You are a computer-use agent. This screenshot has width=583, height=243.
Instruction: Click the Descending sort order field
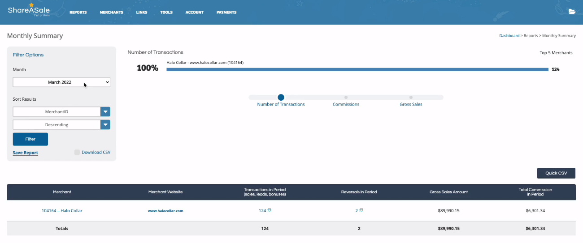coord(57,124)
